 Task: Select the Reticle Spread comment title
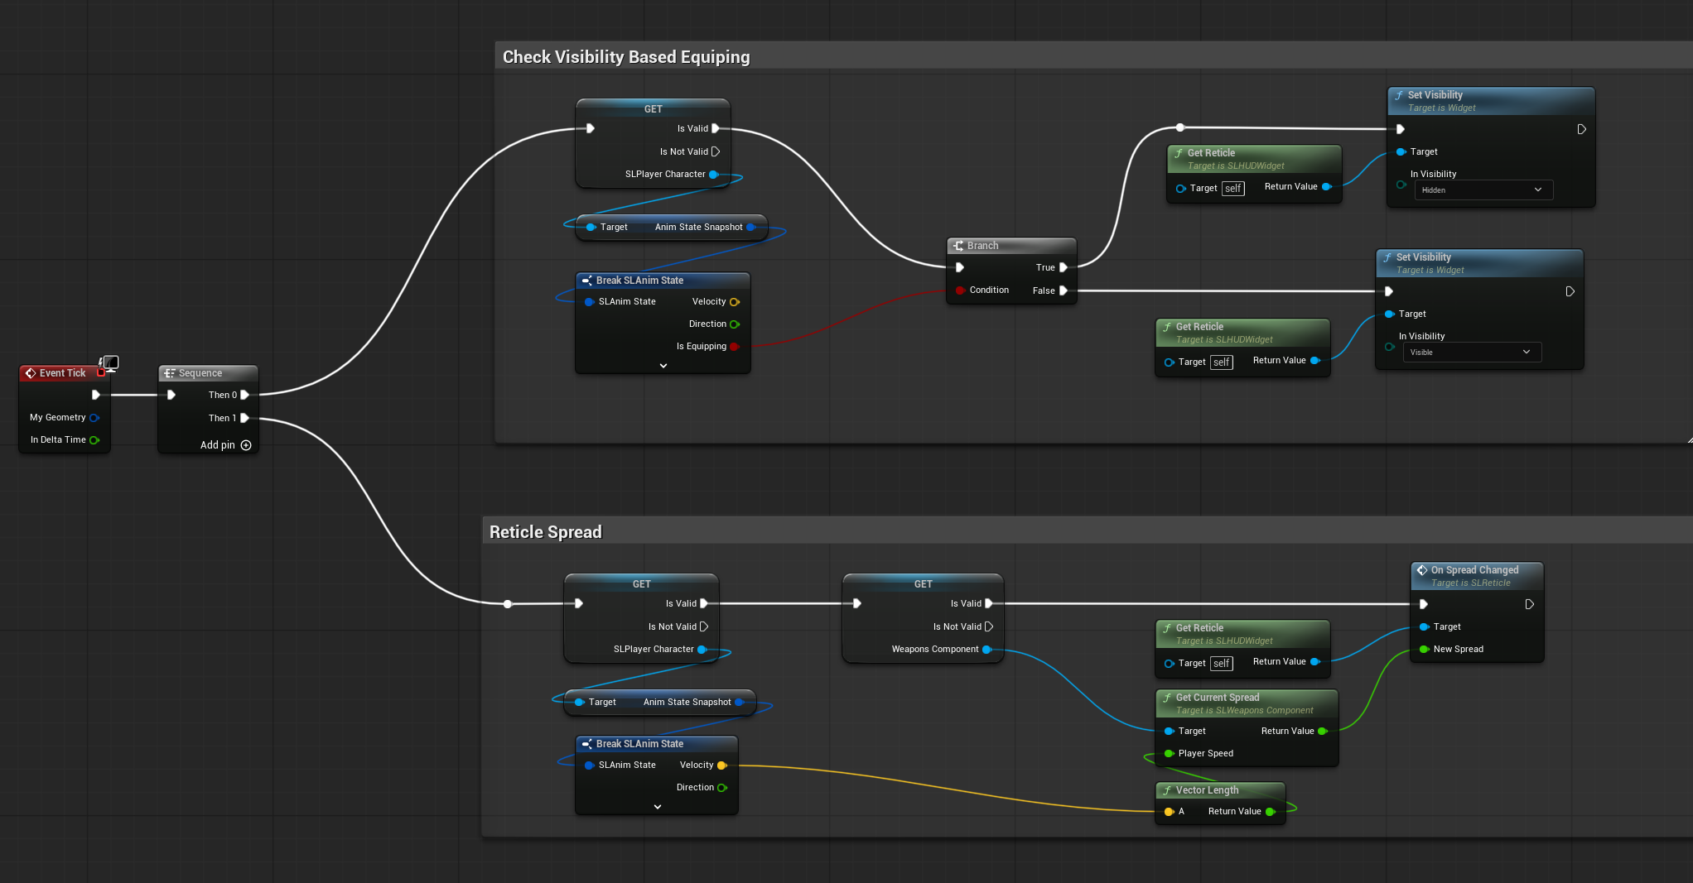point(546,532)
